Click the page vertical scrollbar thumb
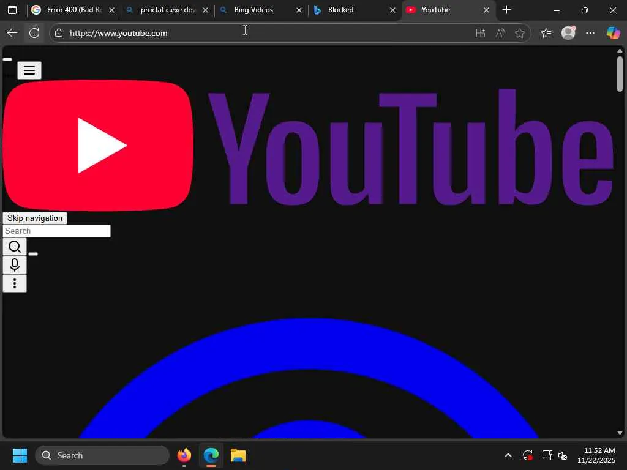The width and height of the screenshot is (627, 470). point(620,74)
